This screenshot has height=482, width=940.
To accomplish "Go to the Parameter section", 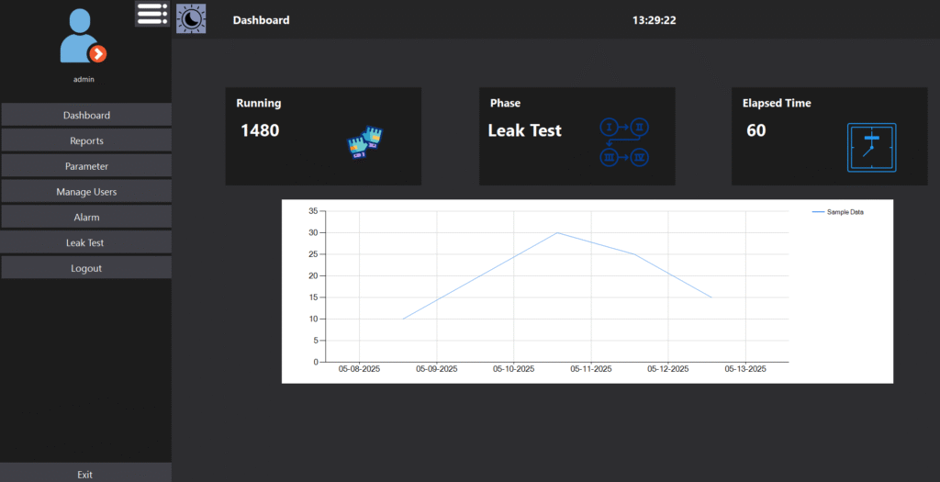I will click(x=86, y=166).
